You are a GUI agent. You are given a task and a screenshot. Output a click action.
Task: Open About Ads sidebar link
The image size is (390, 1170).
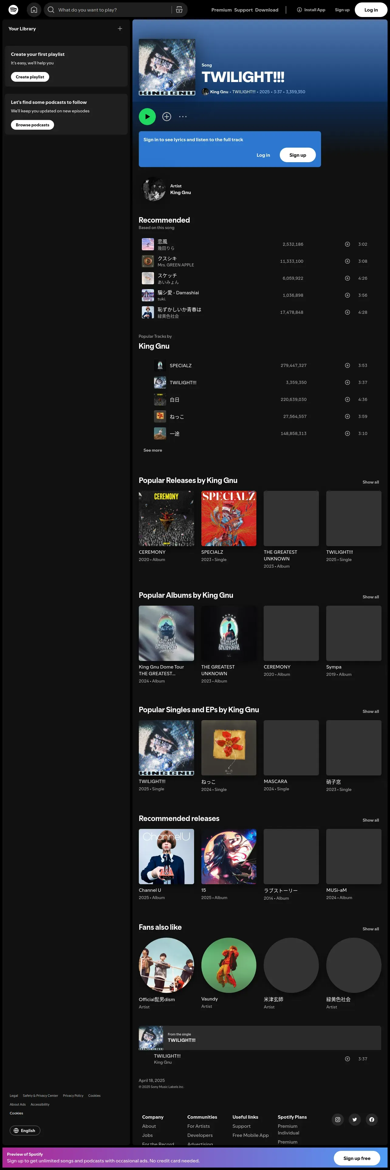pyautogui.click(x=18, y=1105)
